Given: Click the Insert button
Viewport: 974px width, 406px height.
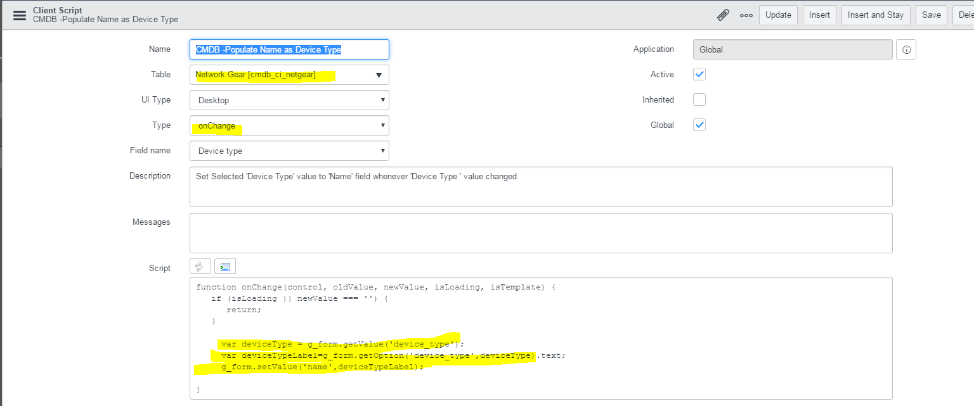Looking at the screenshot, I should click(819, 15).
